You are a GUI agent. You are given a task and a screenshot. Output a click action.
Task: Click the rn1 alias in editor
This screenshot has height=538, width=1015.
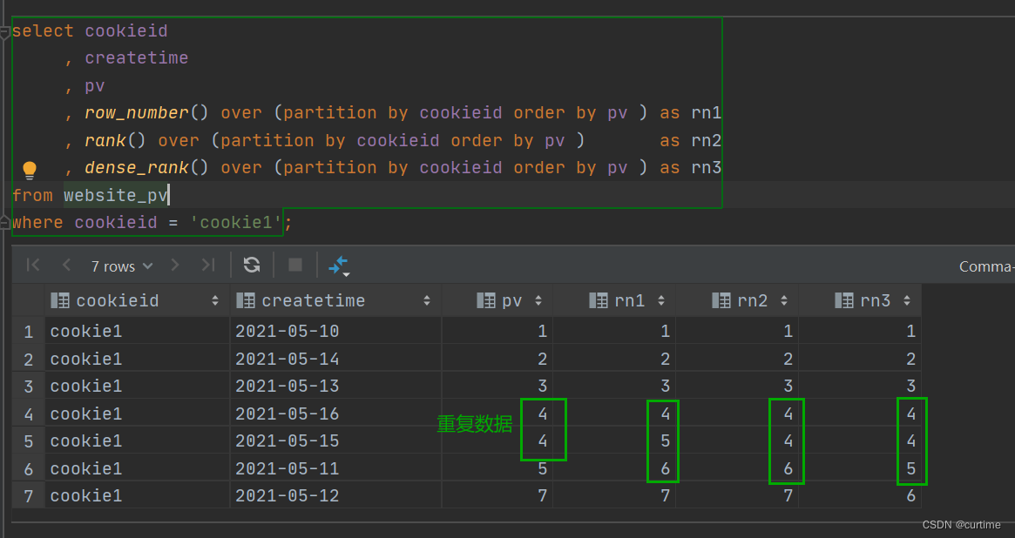tap(707, 113)
